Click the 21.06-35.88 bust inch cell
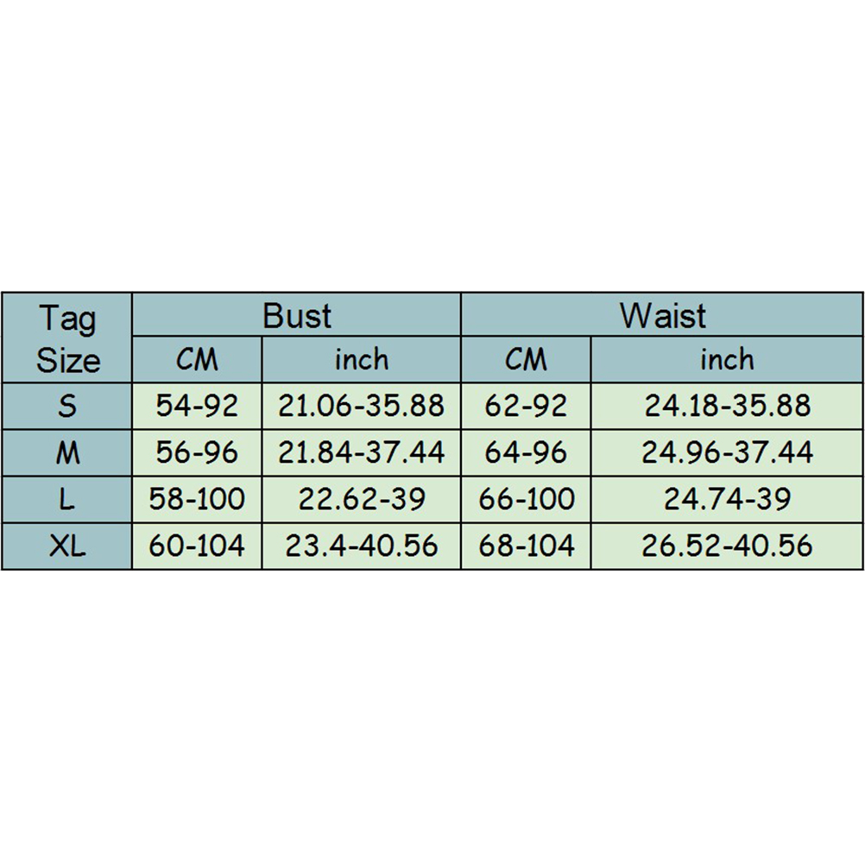865x865 pixels. tap(361, 406)
